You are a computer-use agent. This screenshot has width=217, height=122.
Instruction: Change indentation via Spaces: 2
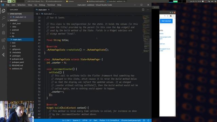tap(77, 120)
